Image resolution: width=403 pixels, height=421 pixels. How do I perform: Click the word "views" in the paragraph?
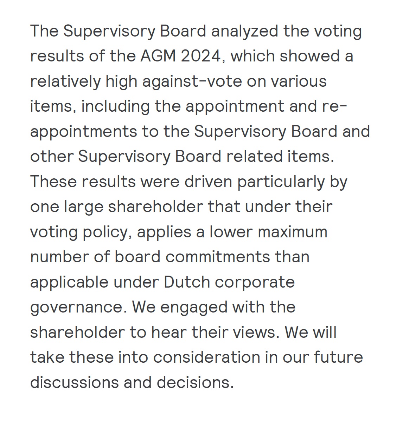coord(254,333)
